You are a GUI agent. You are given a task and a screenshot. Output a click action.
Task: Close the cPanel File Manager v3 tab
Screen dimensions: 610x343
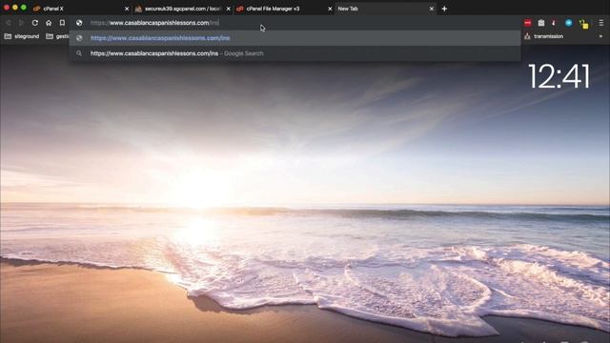point(330,9)
